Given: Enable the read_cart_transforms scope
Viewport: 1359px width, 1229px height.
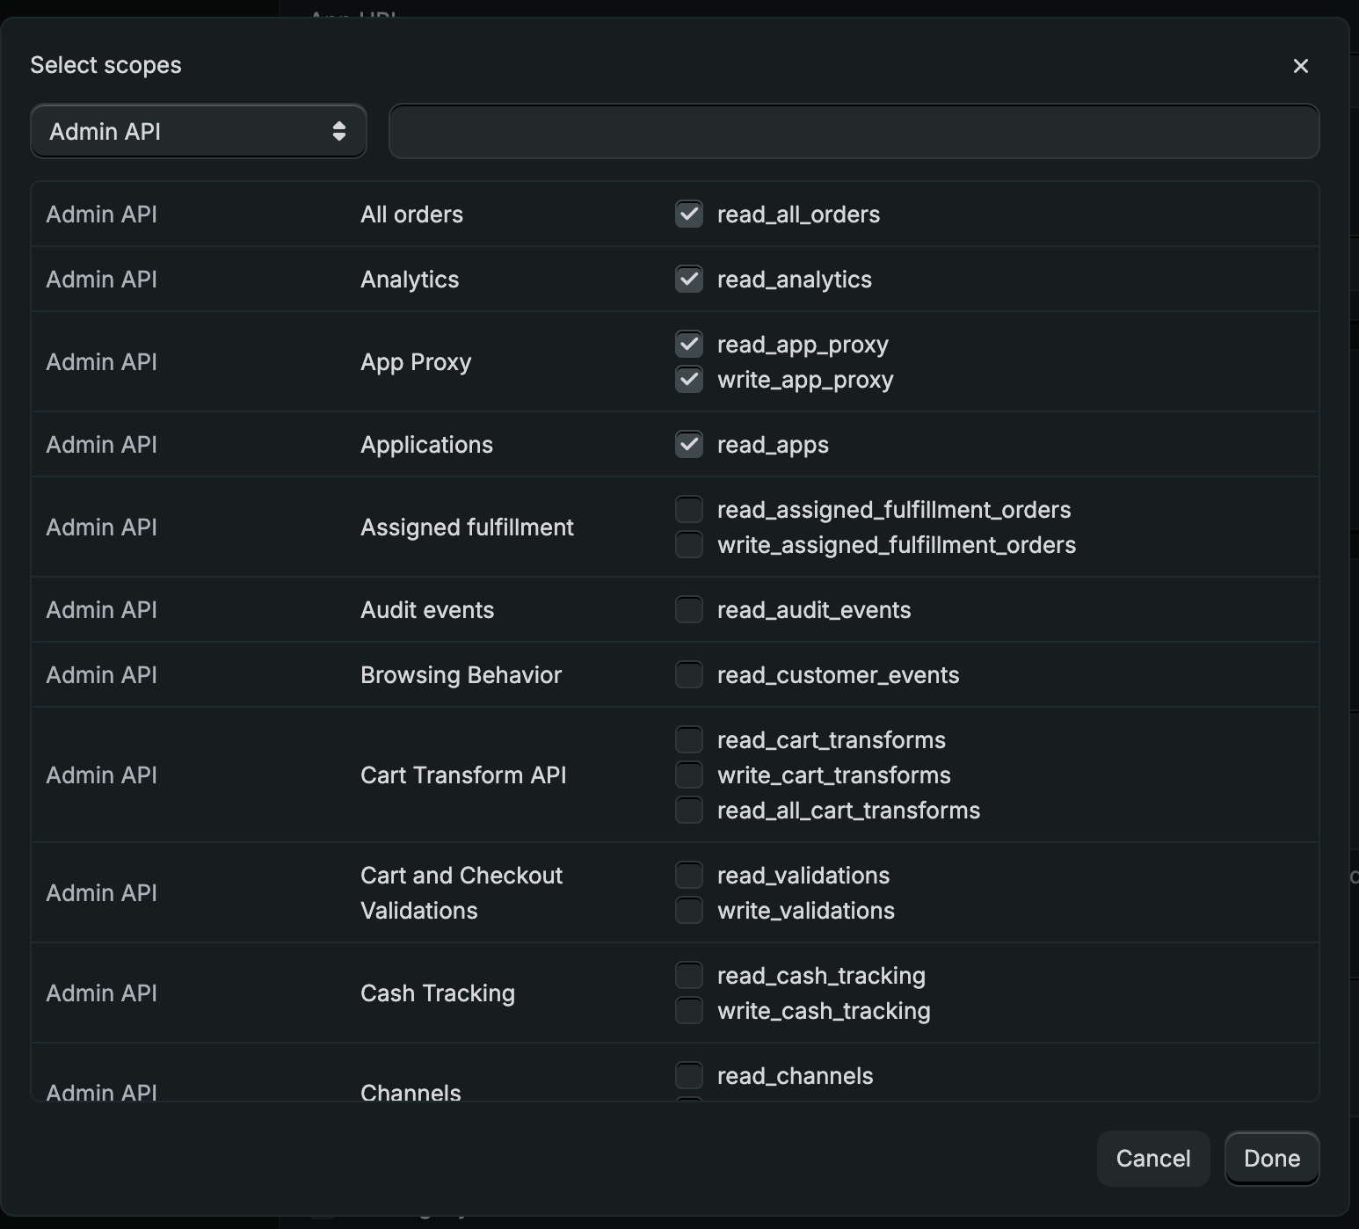Looking at the screenshot, I should [689, 739].
